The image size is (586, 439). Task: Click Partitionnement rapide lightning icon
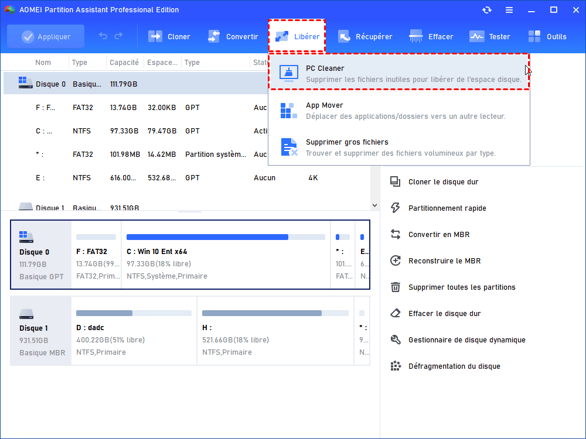pyautogui.click(x=395, y=208)
